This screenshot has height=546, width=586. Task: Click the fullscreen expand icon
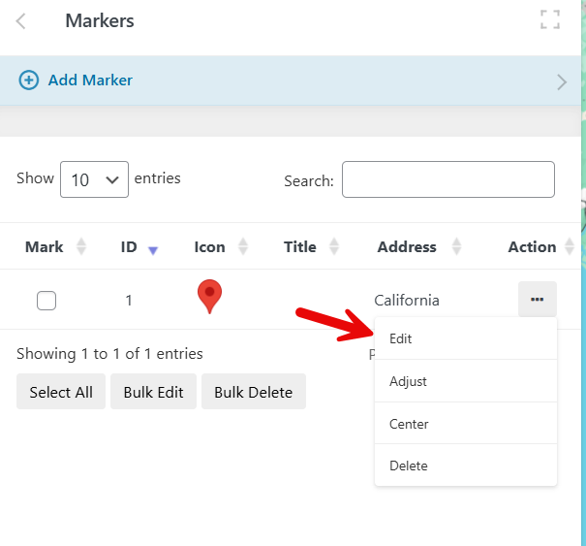tap(549, 20)
